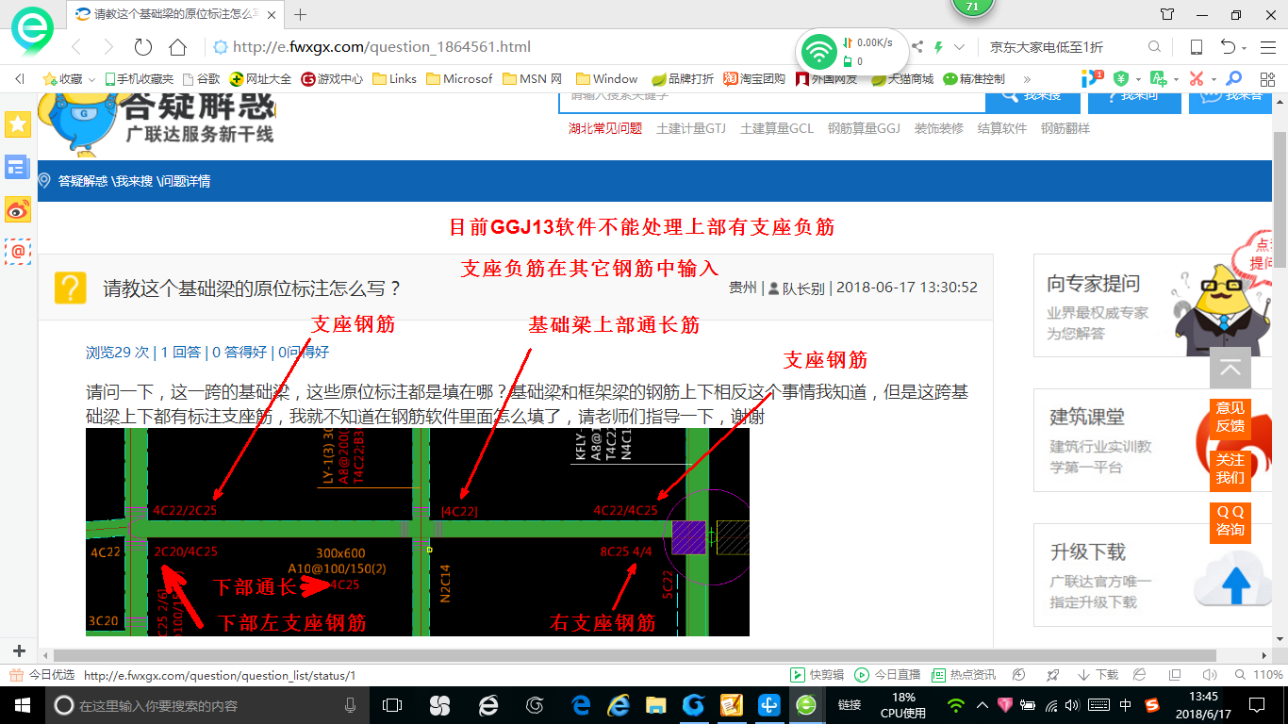Expand the system tray hidden icons
The width and height of the screenshot is (1288, 724).
coord(983,705)
